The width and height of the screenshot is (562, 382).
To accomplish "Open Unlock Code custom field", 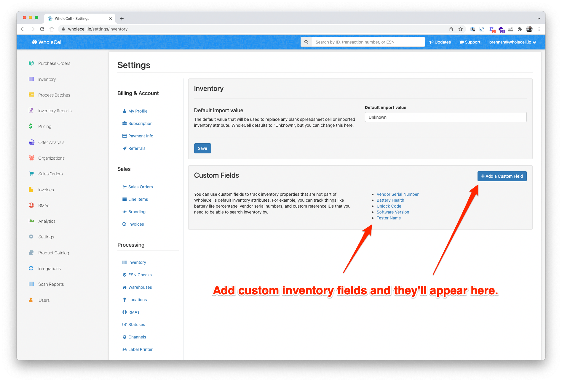I will click(x=389, y=206).
